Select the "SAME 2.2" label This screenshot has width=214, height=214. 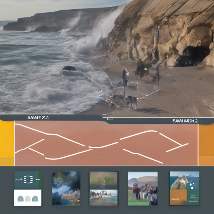tap(38, 117)
